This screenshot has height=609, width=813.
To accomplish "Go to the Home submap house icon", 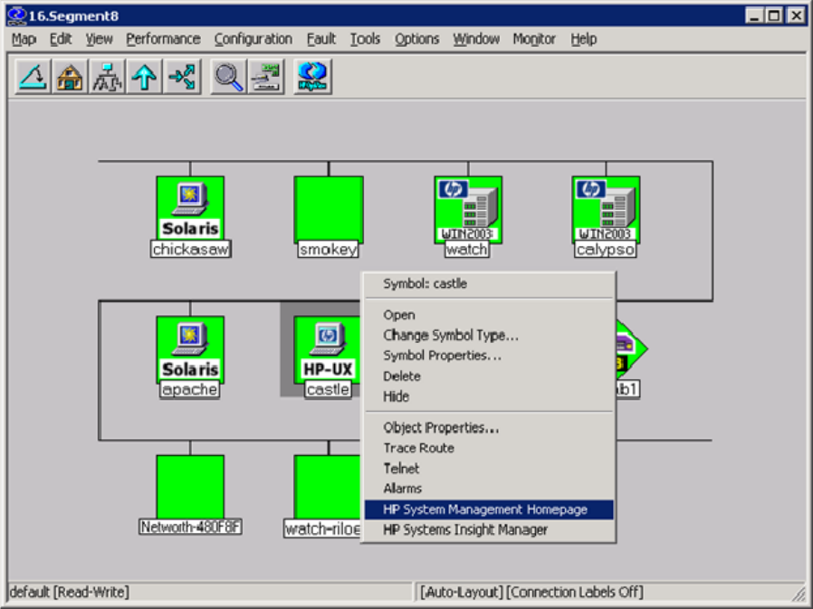I will point(70,77).
